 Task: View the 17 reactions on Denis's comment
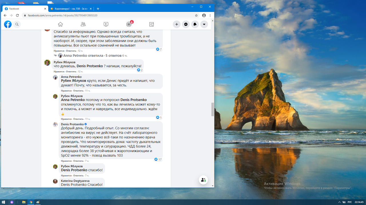158,159
